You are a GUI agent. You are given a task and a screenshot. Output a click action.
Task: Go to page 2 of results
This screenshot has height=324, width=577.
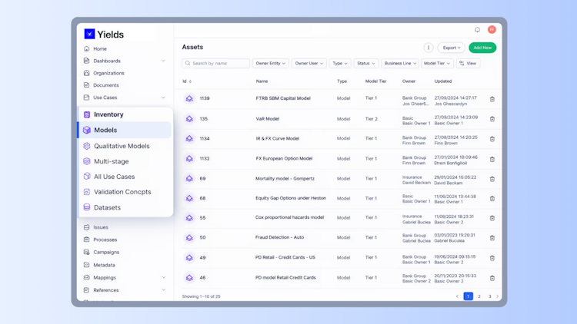(x=479, y=296)
